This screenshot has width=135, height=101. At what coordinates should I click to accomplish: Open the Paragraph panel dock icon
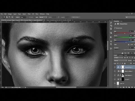111,44
